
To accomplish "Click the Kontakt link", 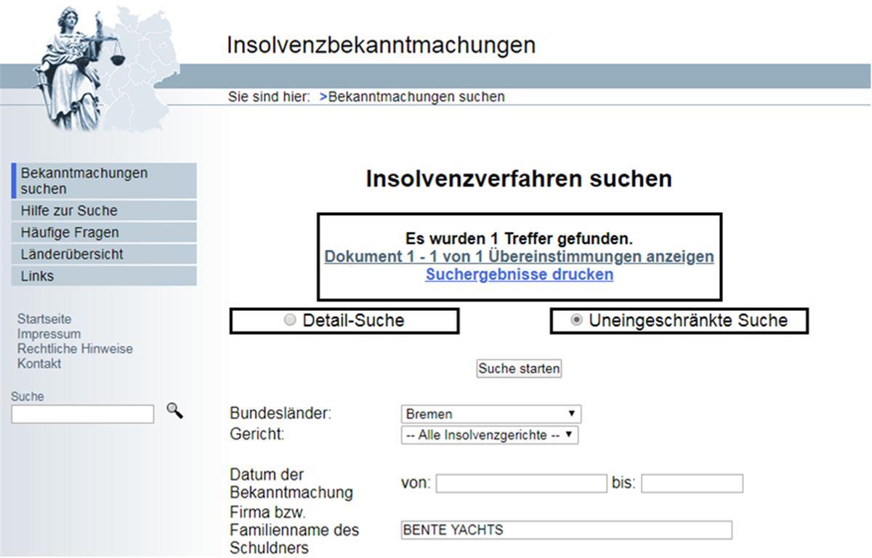I will (39, 363).
